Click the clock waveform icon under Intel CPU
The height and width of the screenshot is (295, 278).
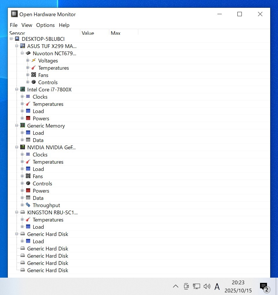point(28,97)
